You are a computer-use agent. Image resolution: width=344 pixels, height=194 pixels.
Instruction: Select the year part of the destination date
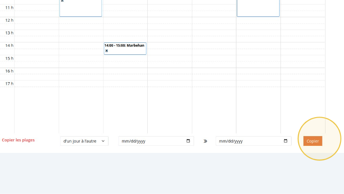coord(238,141)
